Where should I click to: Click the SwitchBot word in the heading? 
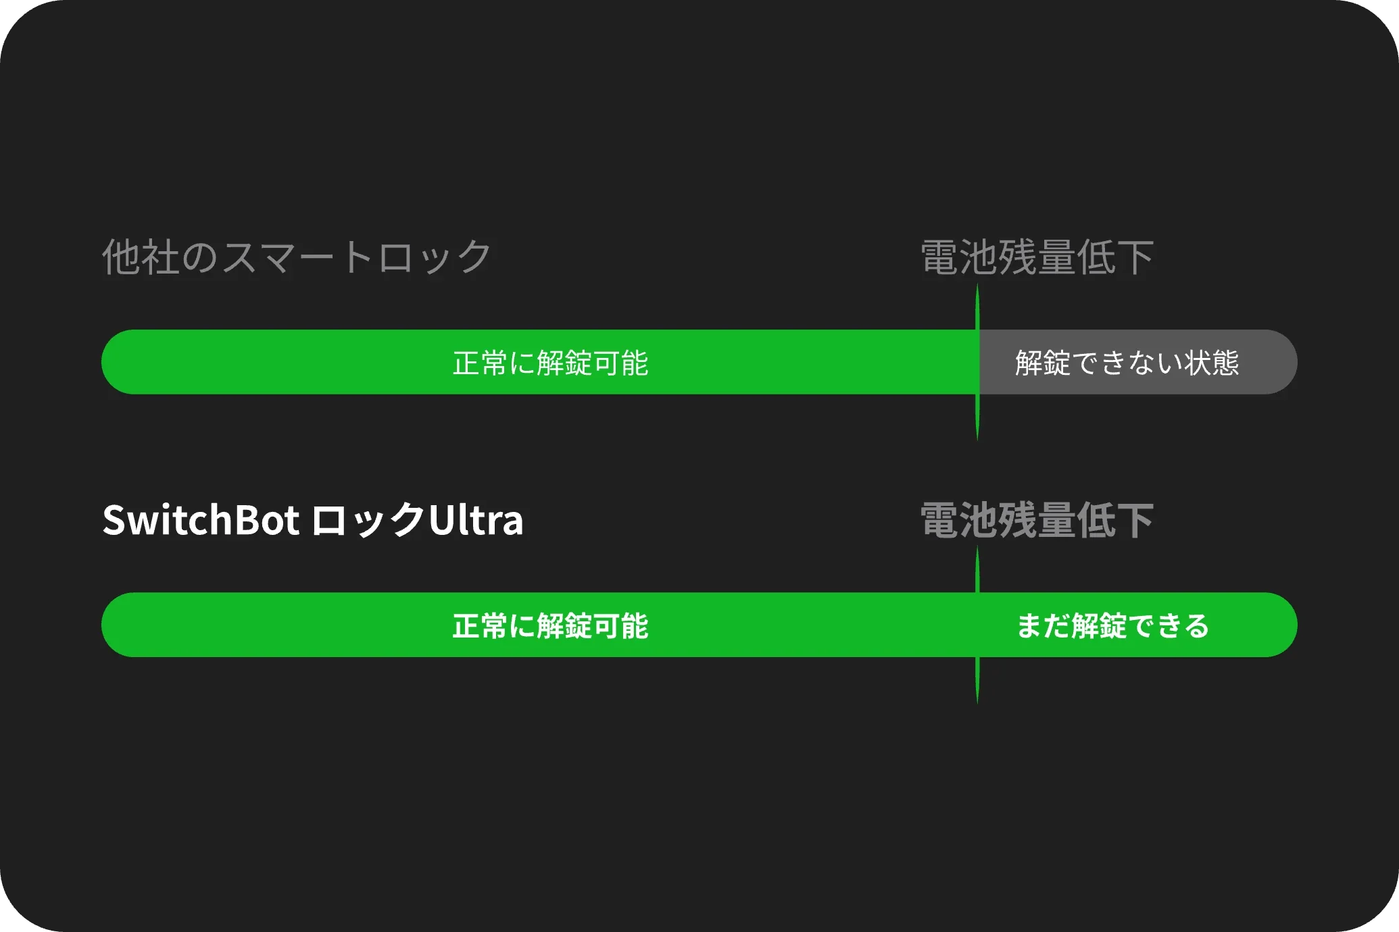point(201,520)
